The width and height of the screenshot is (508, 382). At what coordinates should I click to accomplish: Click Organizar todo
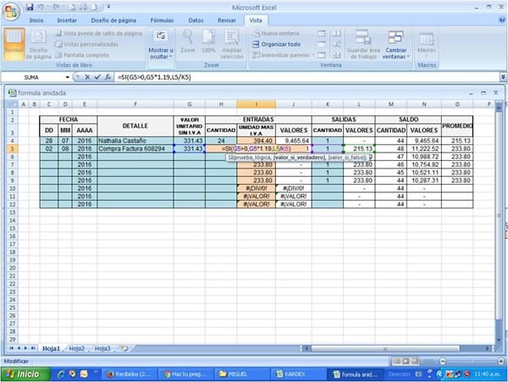pyautogui.click(x=277, y=44)
